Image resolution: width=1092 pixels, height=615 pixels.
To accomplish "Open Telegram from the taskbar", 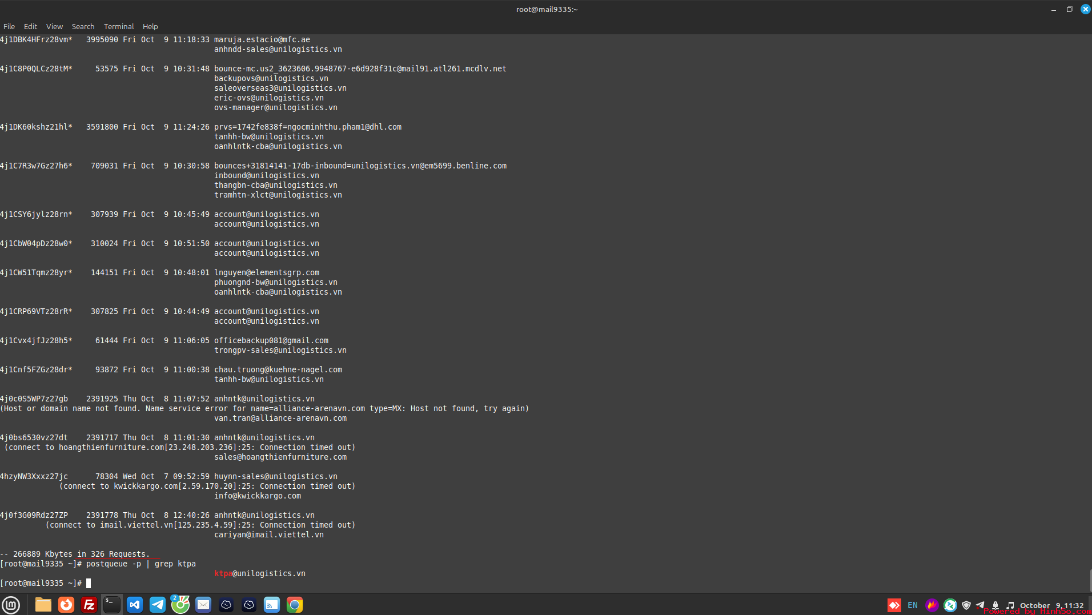I will 158,605.
